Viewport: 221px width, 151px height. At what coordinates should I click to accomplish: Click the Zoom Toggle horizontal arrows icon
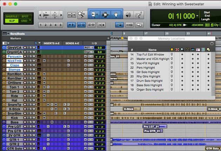click(x=72, y=15)
